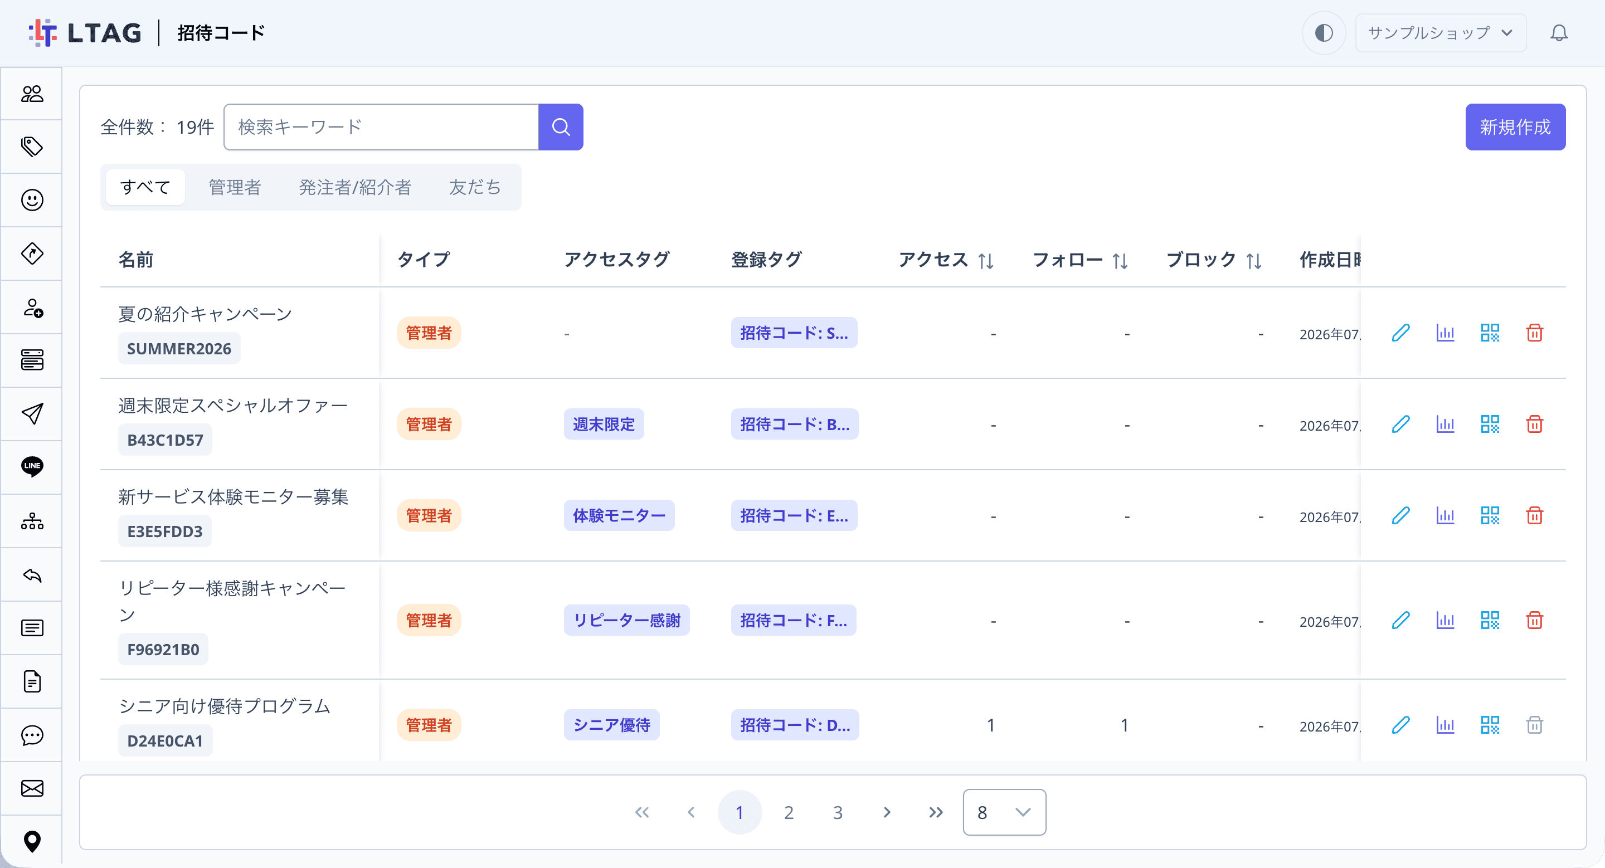View statistics chart for B43C1D57 row

click(x=1445, y=424)
